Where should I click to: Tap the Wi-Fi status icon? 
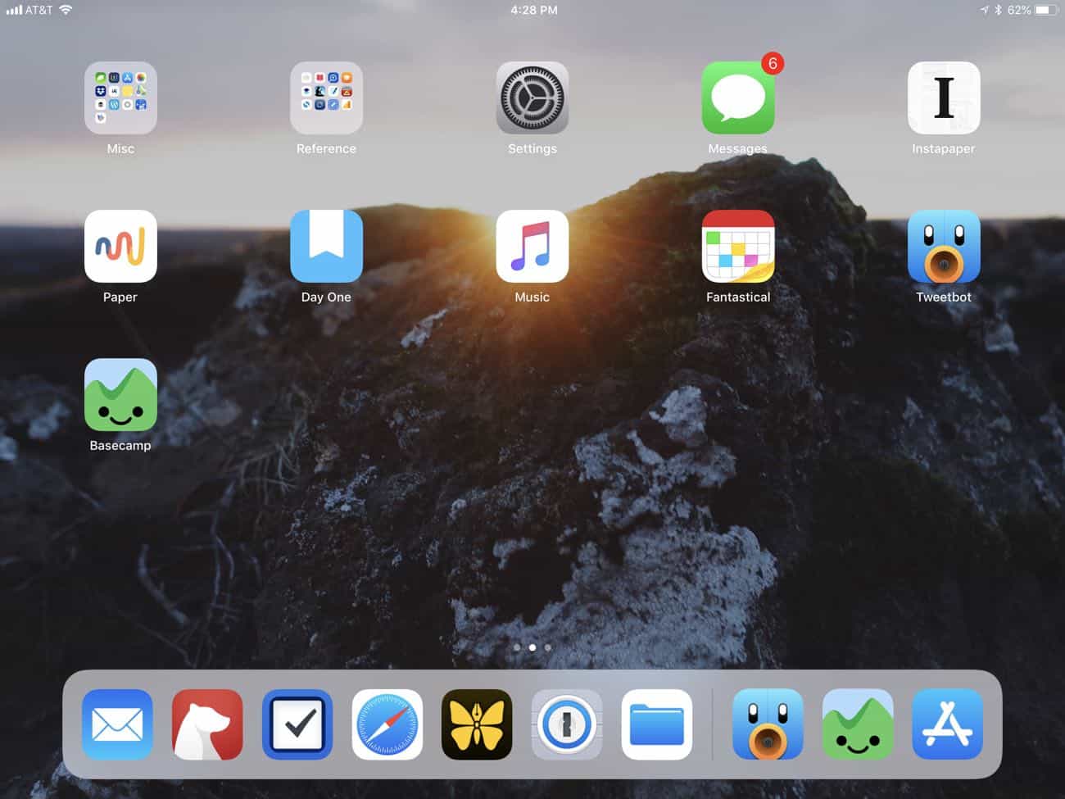(x=66, y=10)
